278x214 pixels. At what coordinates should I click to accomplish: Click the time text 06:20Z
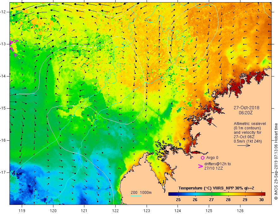click(x=245, y=113)
